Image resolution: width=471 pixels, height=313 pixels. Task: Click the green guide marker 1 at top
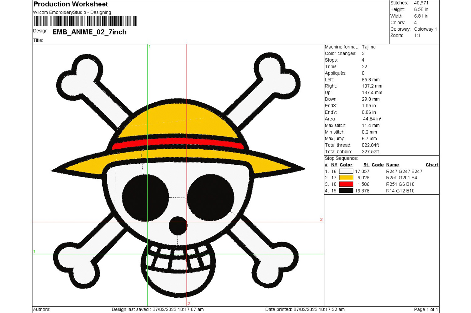point(150,46)
